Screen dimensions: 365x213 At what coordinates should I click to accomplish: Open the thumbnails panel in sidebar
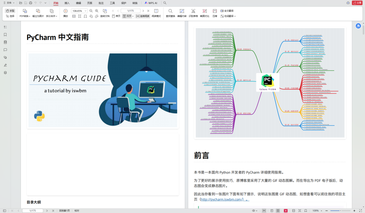click(5, 42)
